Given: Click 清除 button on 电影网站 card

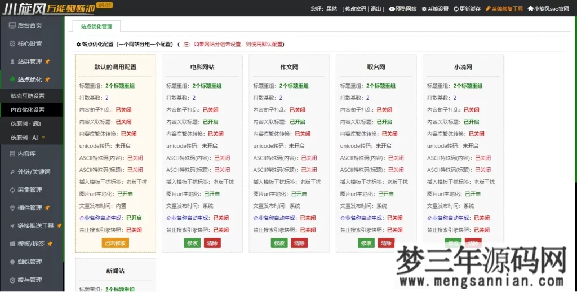Looking at the screenshot, I should 212,243.
